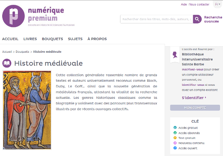Click the yellow Test gratuit key icon

click(x=175, y=138)
